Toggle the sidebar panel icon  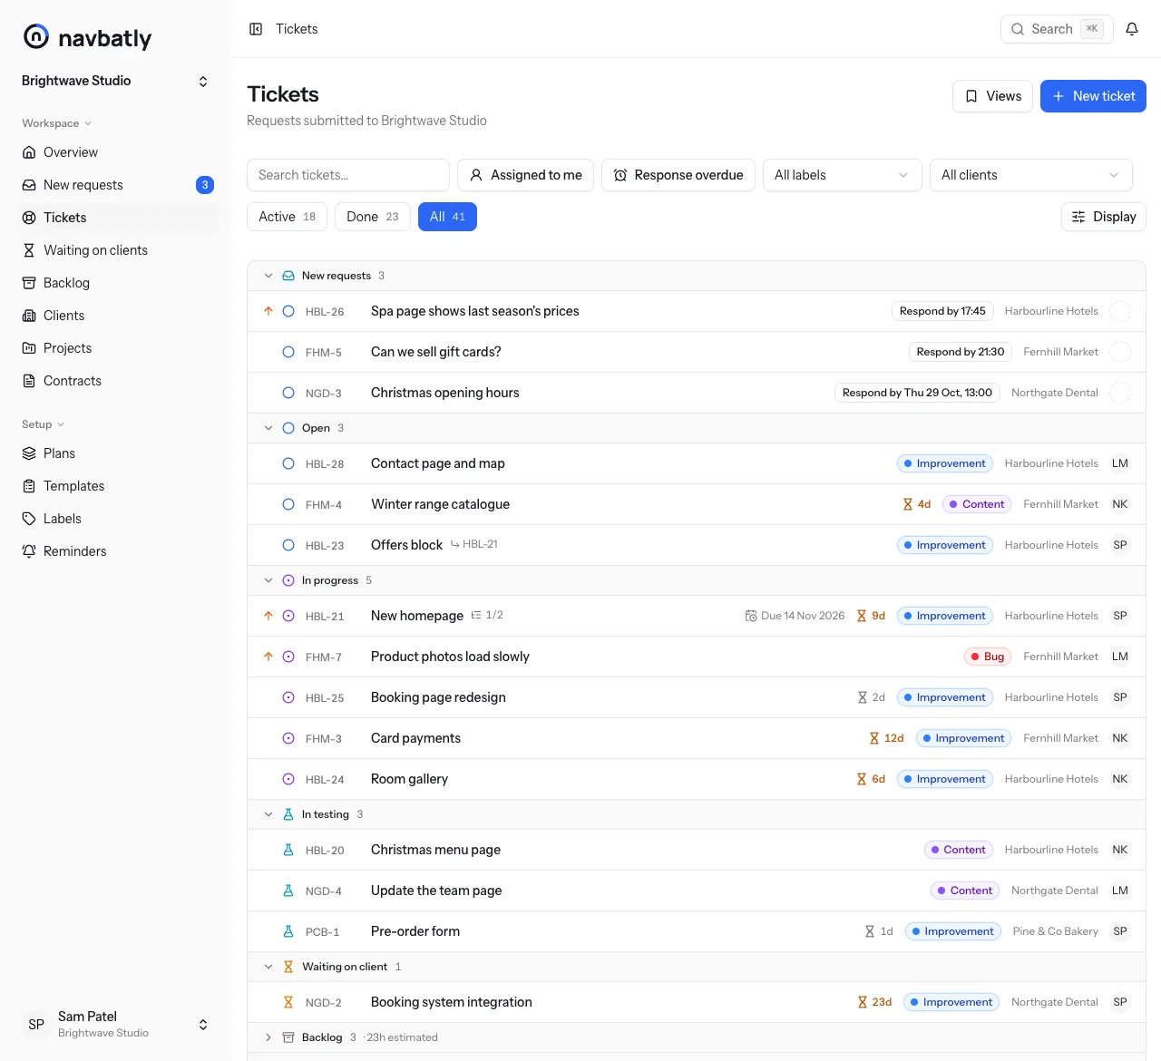(256, 29)
